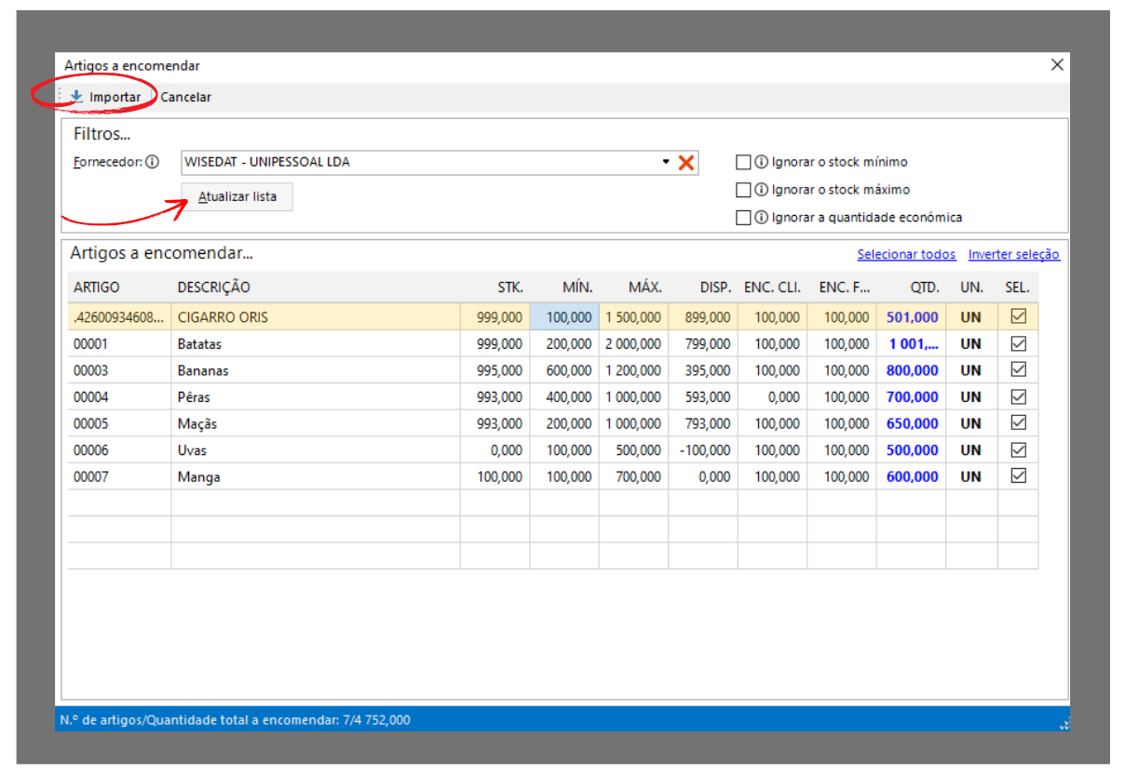The image size is (1125, 776).
Task: Click the ENC. CLI. column header
Action: coord(772,288)
